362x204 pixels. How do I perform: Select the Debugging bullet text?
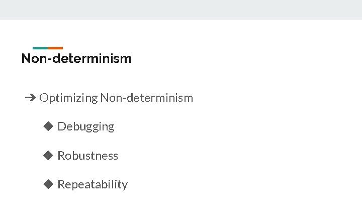(x=86, y=126)
